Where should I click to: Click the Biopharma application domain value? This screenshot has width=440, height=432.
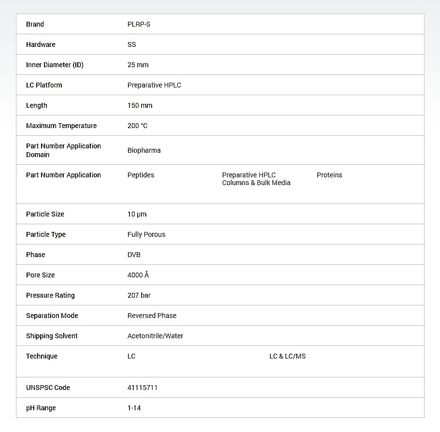pyautogui.click(x=144, y=150)
